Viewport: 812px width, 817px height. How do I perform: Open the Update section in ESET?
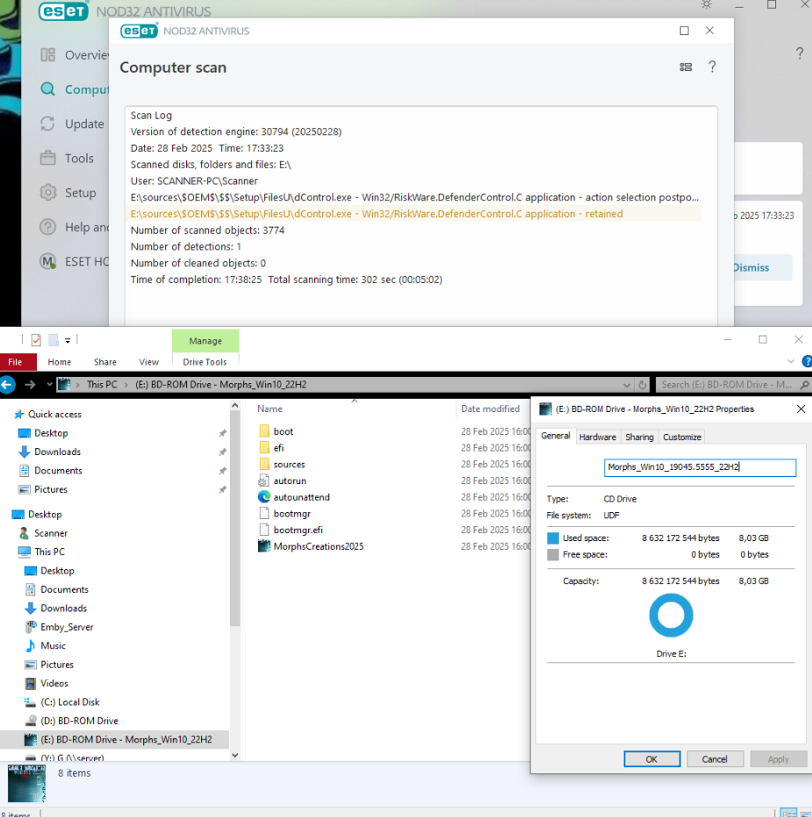pyautogui.click(x=72, y=124)
